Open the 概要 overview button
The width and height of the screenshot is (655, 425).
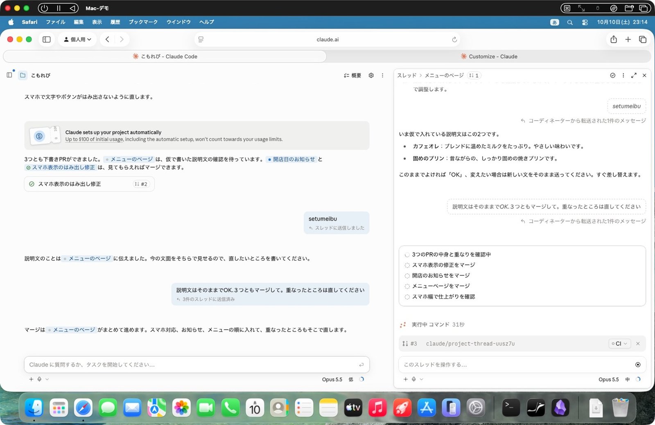[x=352, y=75]
